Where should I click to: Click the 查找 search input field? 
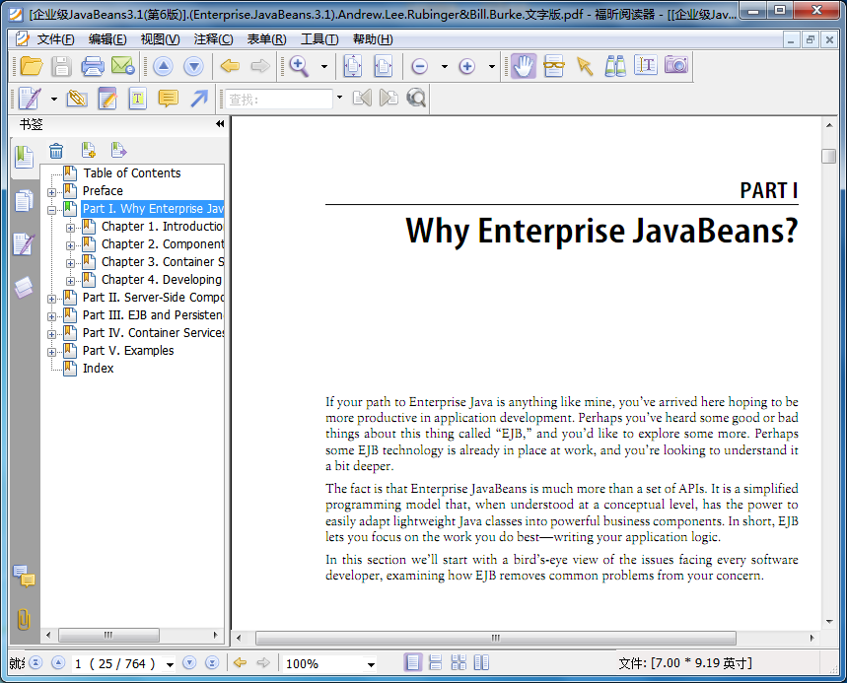coord(279,99)
